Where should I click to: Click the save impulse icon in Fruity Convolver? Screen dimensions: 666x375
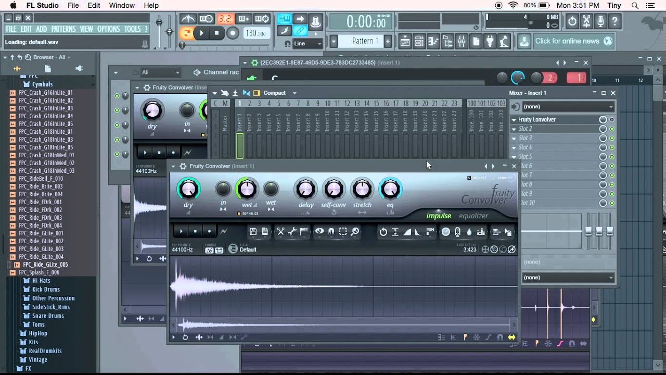click(253, 232)
